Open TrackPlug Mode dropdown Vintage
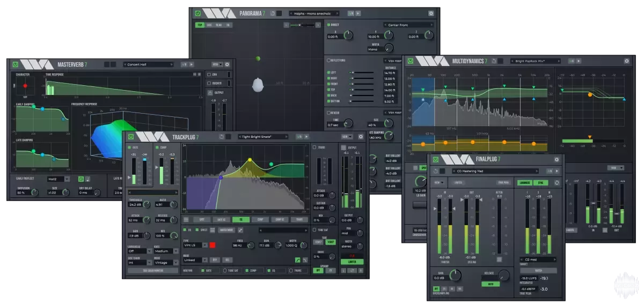 pos(166,262)
